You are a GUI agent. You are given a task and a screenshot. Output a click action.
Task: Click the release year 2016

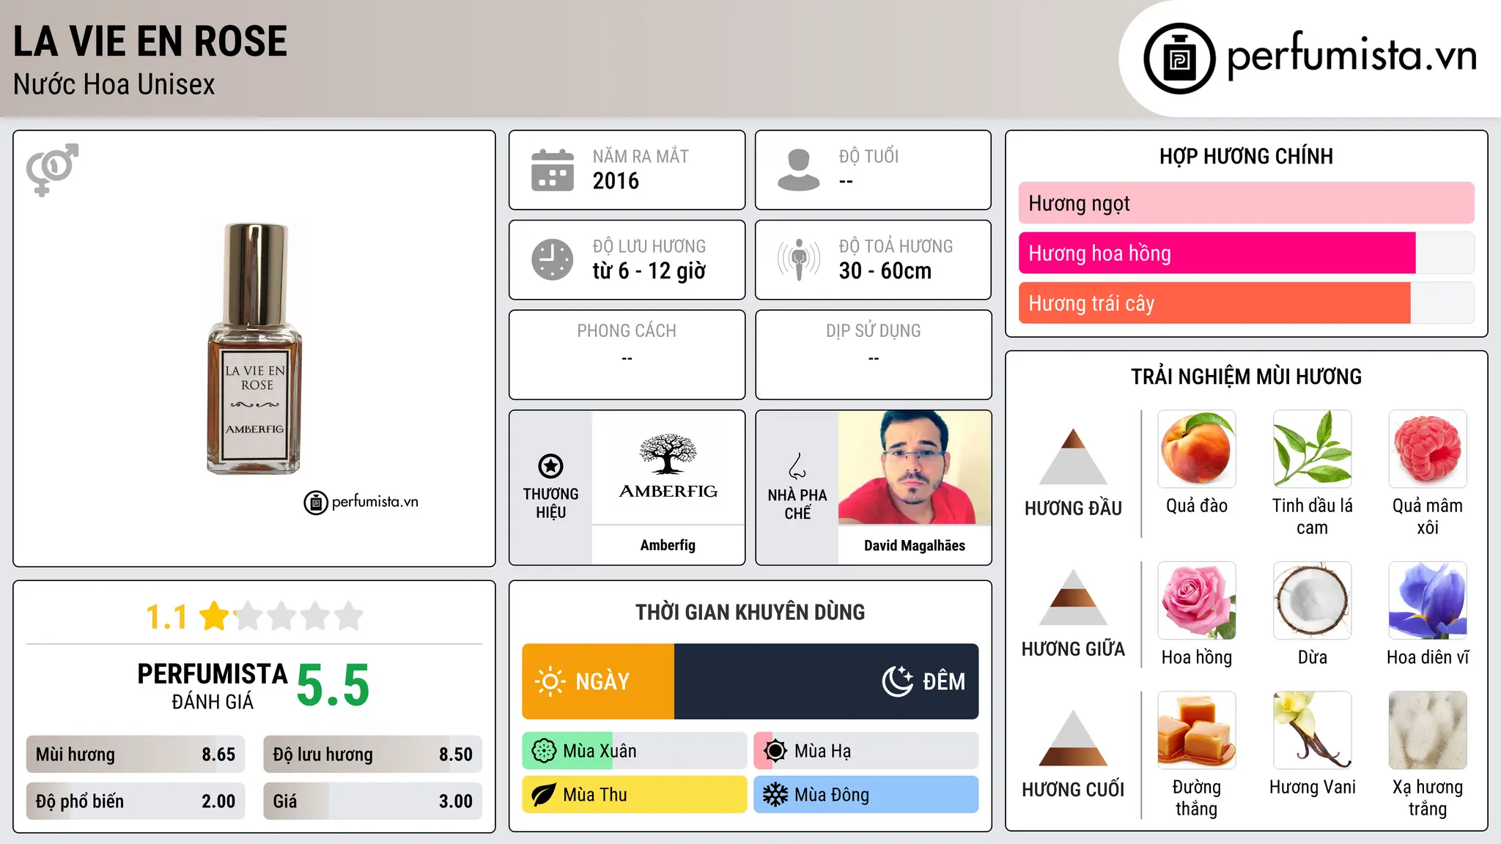click(616, 181)
